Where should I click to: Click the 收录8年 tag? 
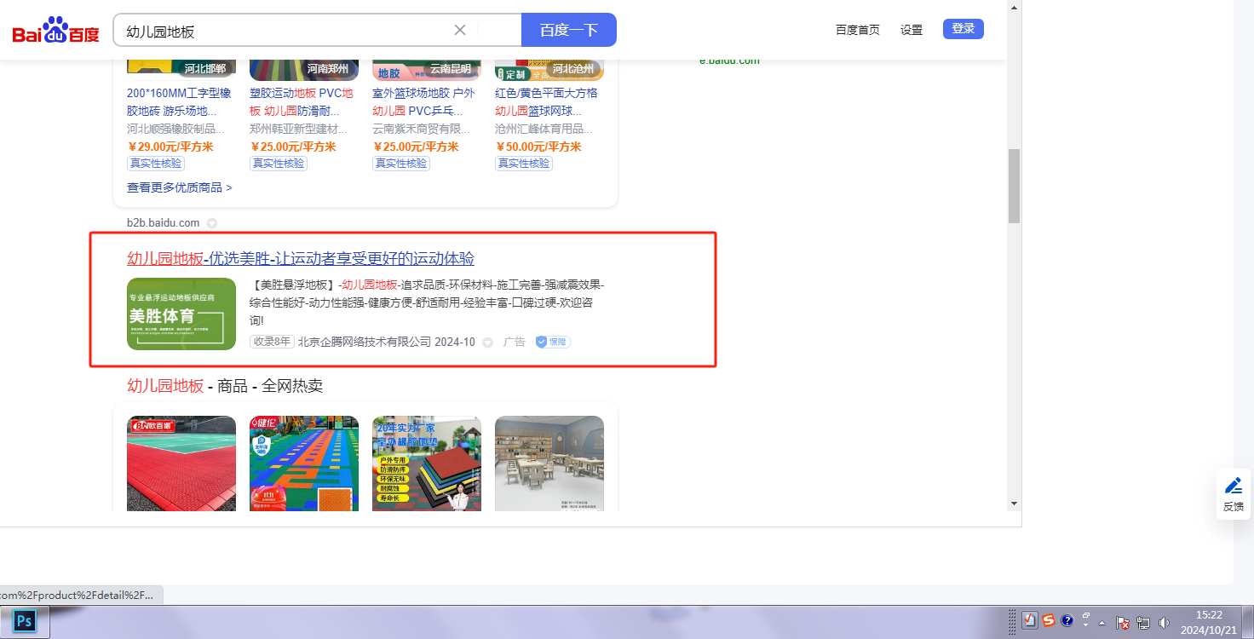click(x=272, y=342)
